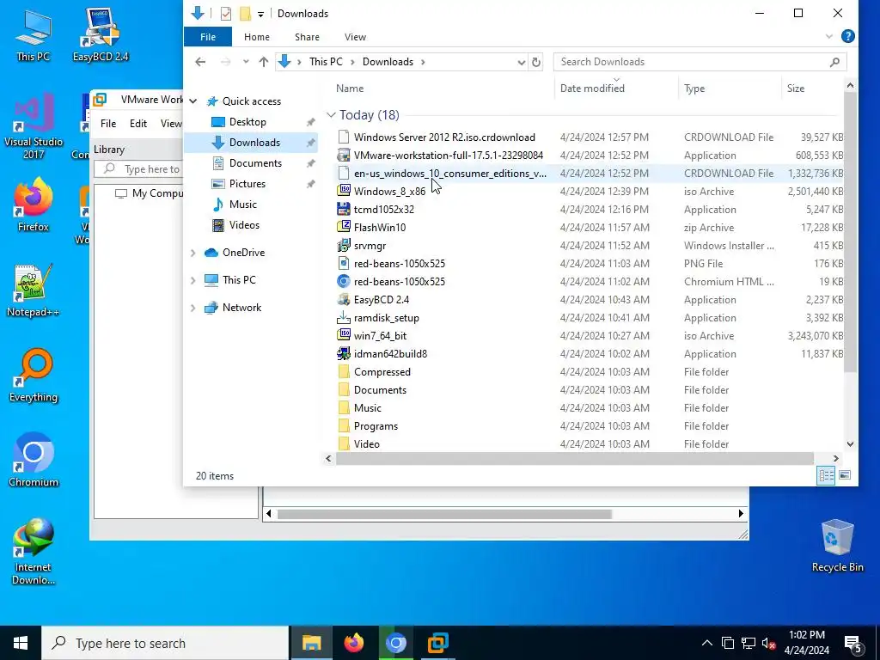
Task: Expand This PC tree node
Action: point(193,280)
